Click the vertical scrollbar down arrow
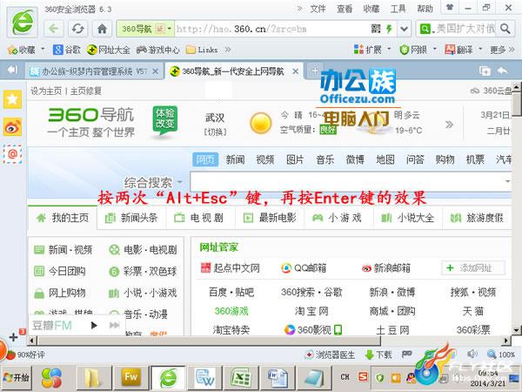This screenshot has height=392, width=522. [x=516, y=330]
